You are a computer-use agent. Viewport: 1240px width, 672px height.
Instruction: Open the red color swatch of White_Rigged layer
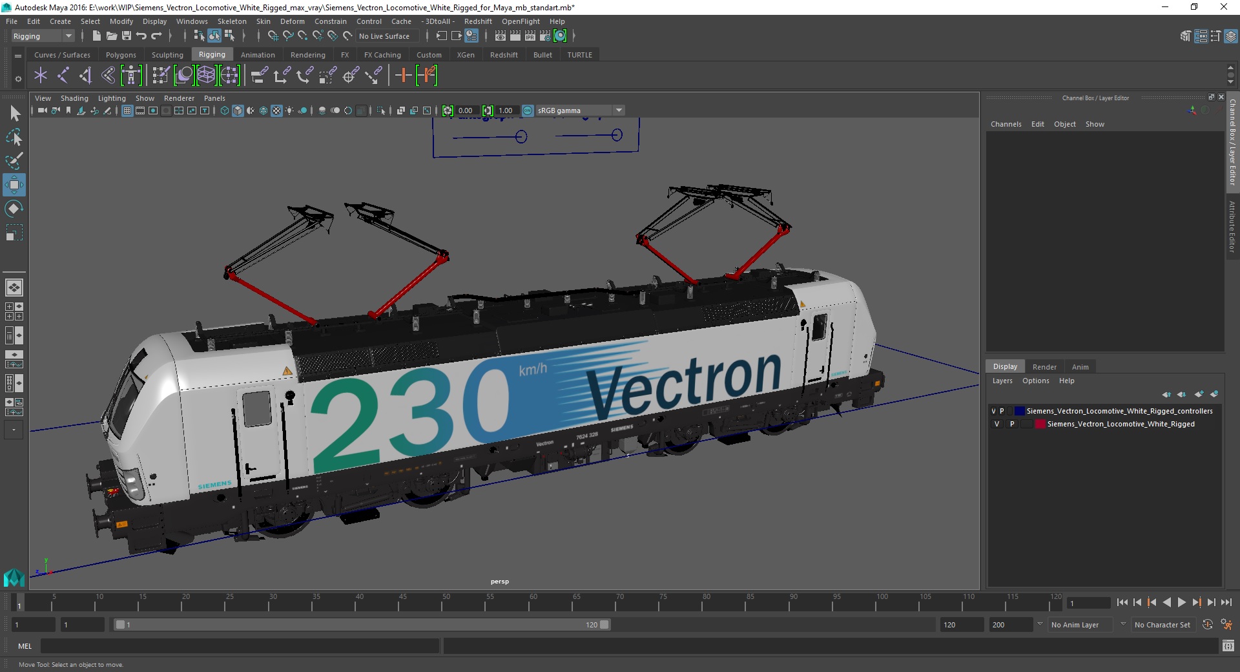[1040, 424]
